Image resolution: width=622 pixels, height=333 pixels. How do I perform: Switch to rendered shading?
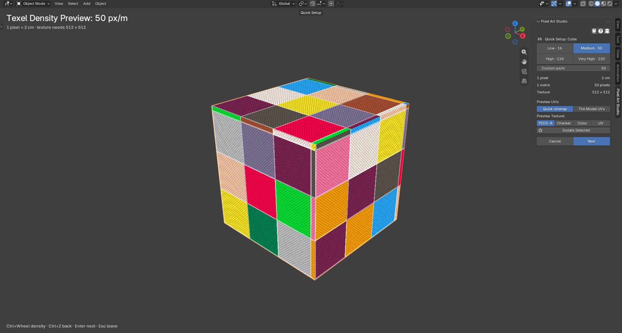coord(610,4)
